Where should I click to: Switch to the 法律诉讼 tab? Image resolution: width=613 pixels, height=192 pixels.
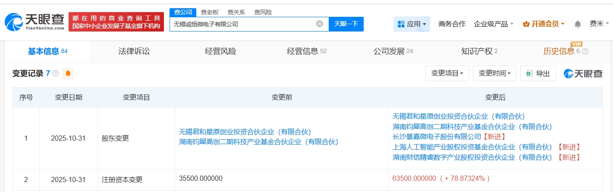pos(134,51)
